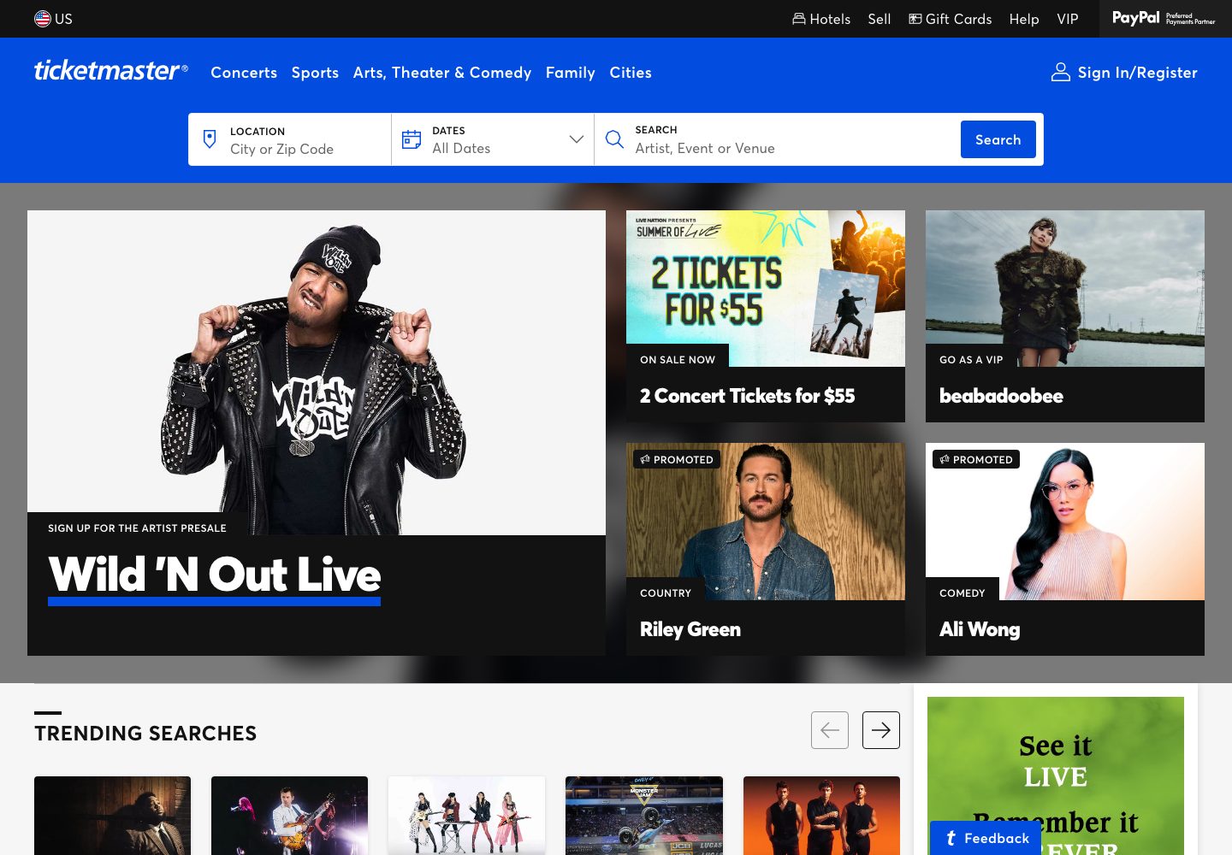Open the Riley Green country card

pos(766,549)
